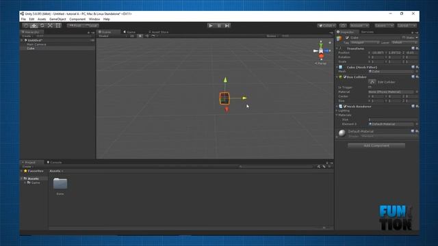
Task: Open the scene effects image dropdown
Action: pyautogui.click(x=154, y=36)
